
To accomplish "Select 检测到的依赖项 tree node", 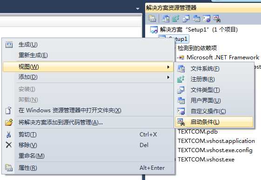I will tap(197, 48).
